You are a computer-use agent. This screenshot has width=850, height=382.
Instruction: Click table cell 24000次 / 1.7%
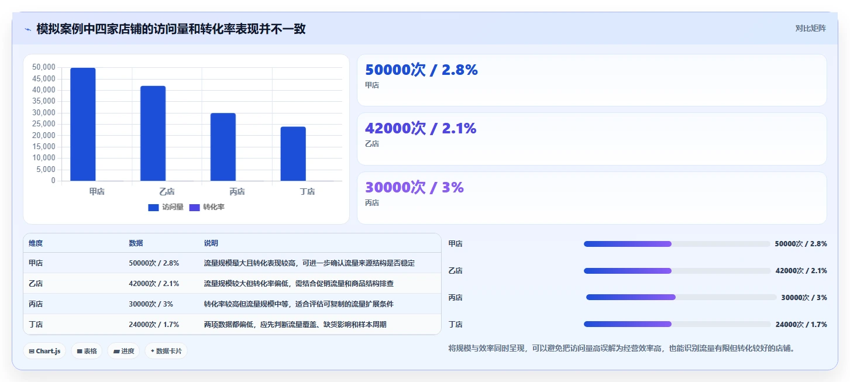point(154,325)
